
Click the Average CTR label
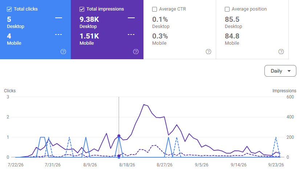point(173,9)
